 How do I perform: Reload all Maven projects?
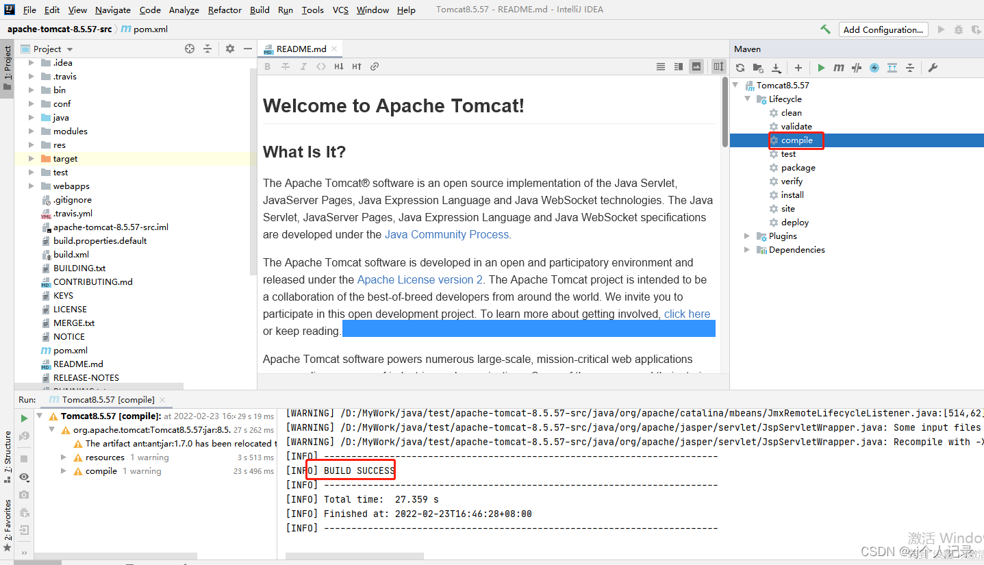click(740, 68)
